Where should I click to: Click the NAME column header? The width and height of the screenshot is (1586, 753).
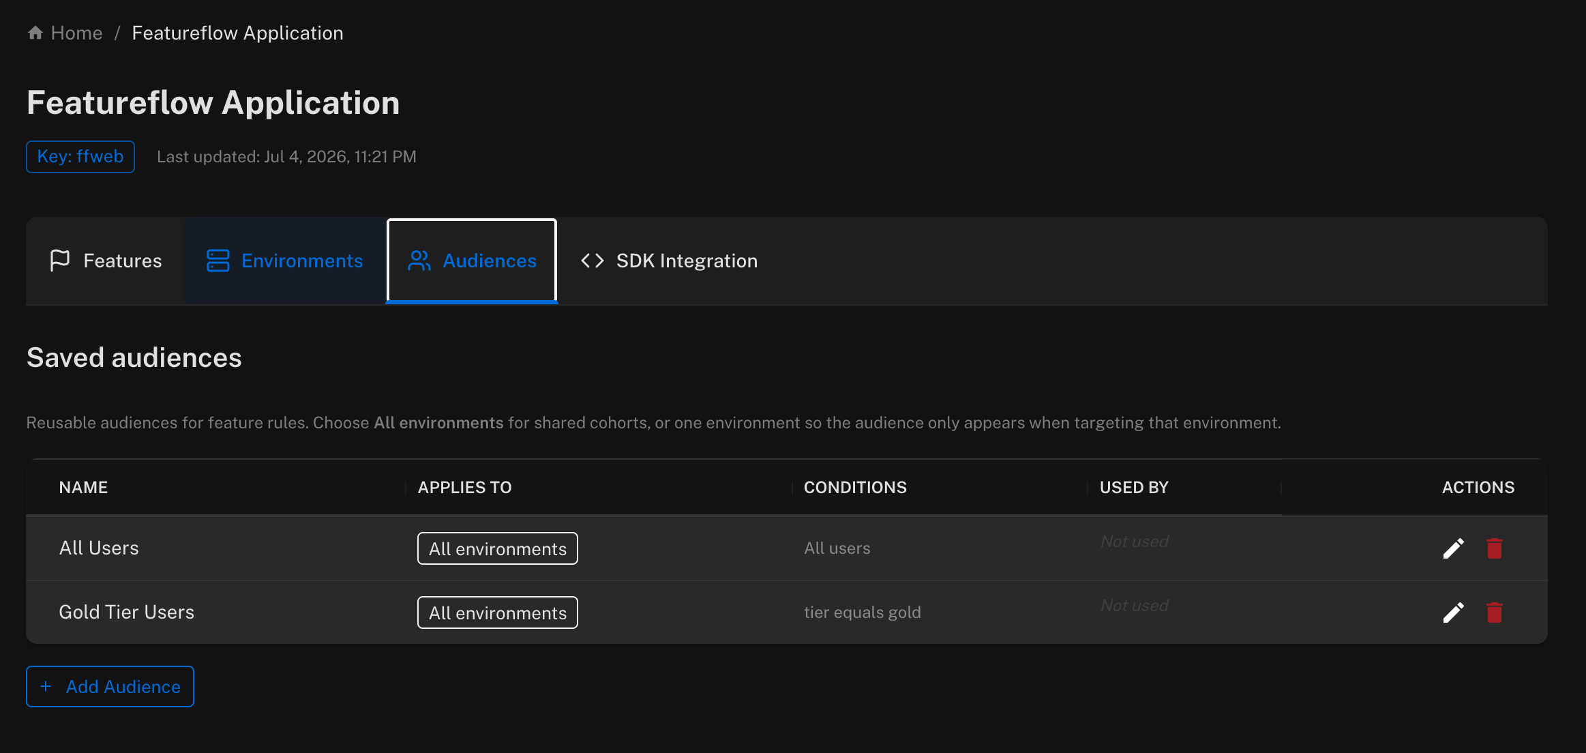(x=83, y=488)
